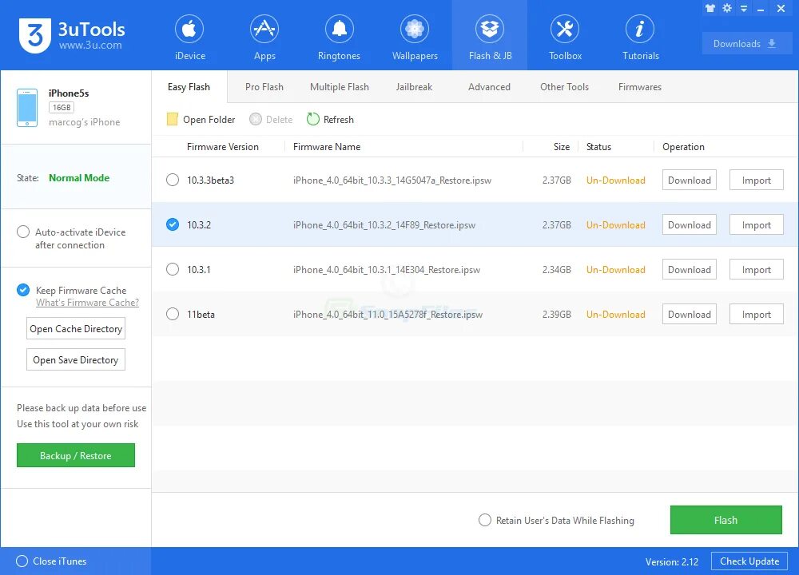
Task: Select firmware 11beta radio button
Action: click(x=173, y=314)
